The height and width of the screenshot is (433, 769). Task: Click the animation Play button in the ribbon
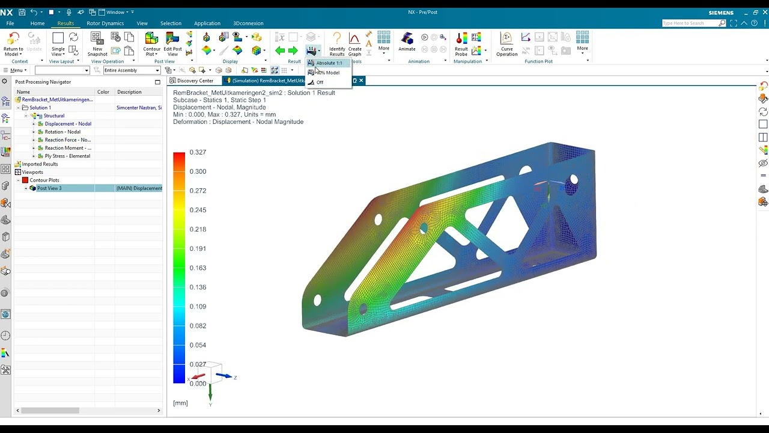pos(425,37)
